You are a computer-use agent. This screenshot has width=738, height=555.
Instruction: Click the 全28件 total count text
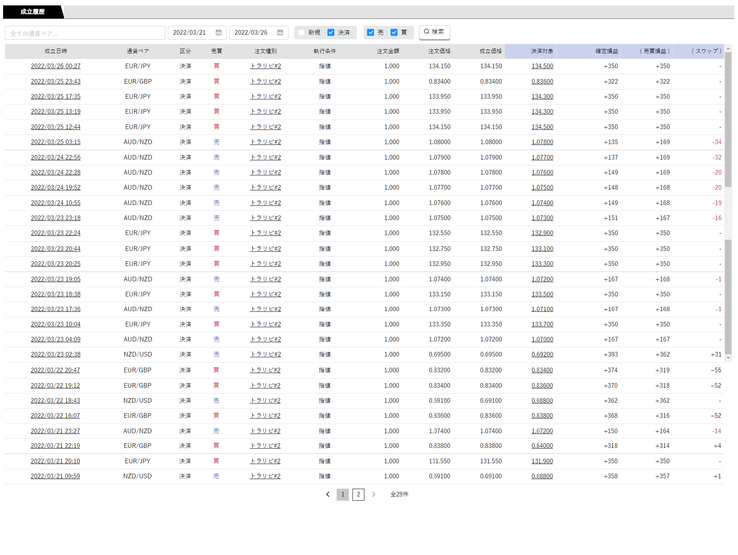tap(399, 494)
